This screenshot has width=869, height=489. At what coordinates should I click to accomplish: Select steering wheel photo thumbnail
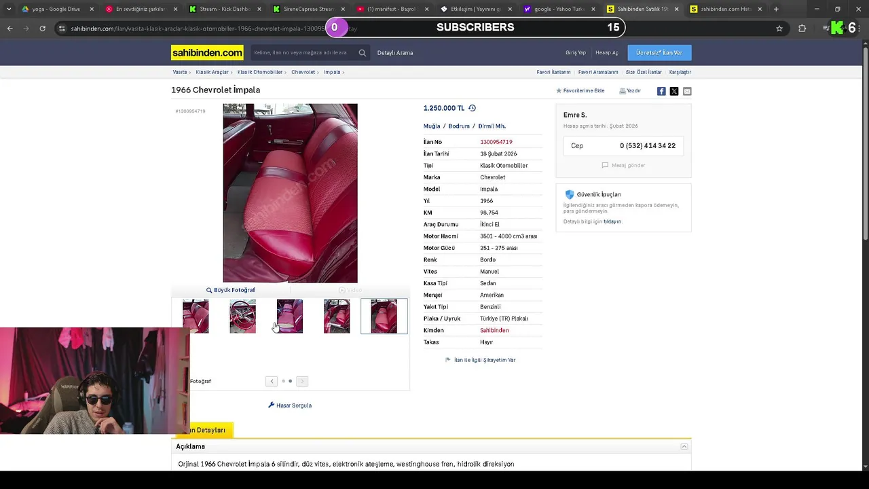[243, 316]
